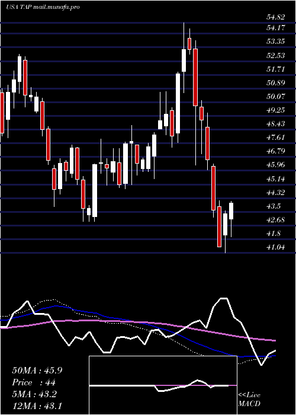The image size is (296, 415).
Task: Click the 41.8 price axis label
Action: [274, 234]
